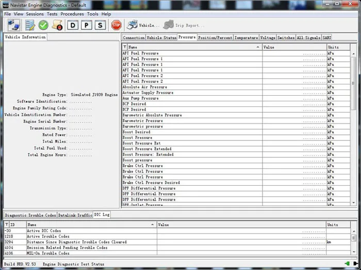The width and height of the screenshot is (361, 270).
Task: Click DTC Log scrollbar down arrow
Action: [x=354, y=252]
